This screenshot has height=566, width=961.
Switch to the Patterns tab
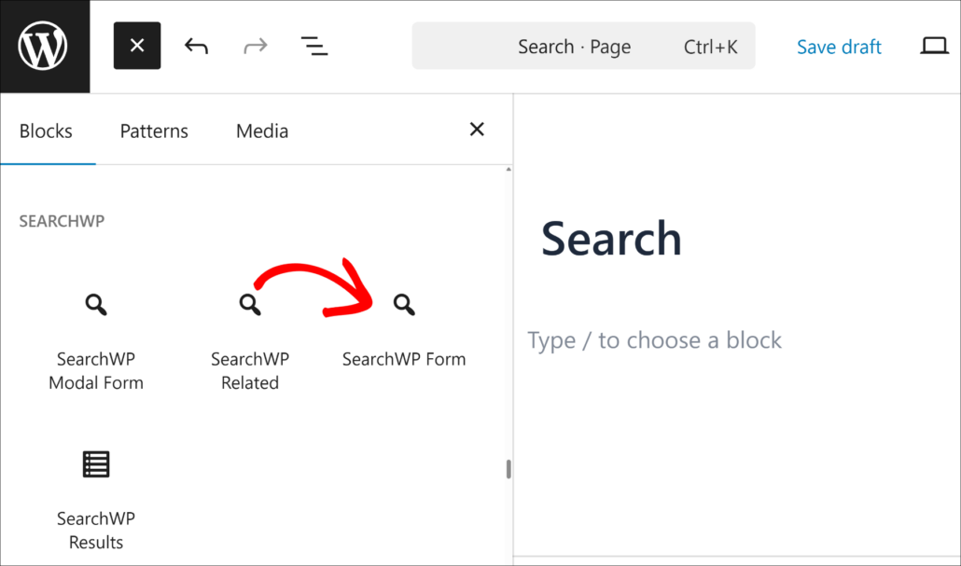154,131
